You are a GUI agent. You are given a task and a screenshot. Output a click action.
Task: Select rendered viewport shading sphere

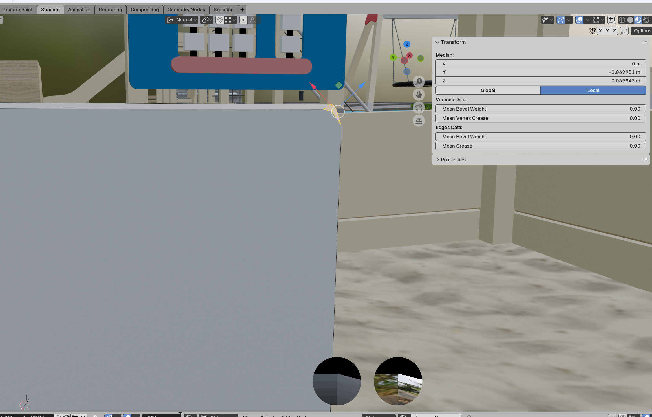646,20
